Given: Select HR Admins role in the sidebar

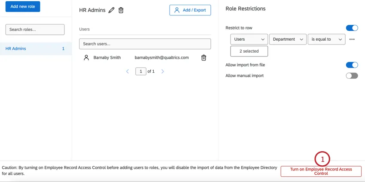Looking at the screenshot, I should (x=35, y=49).
